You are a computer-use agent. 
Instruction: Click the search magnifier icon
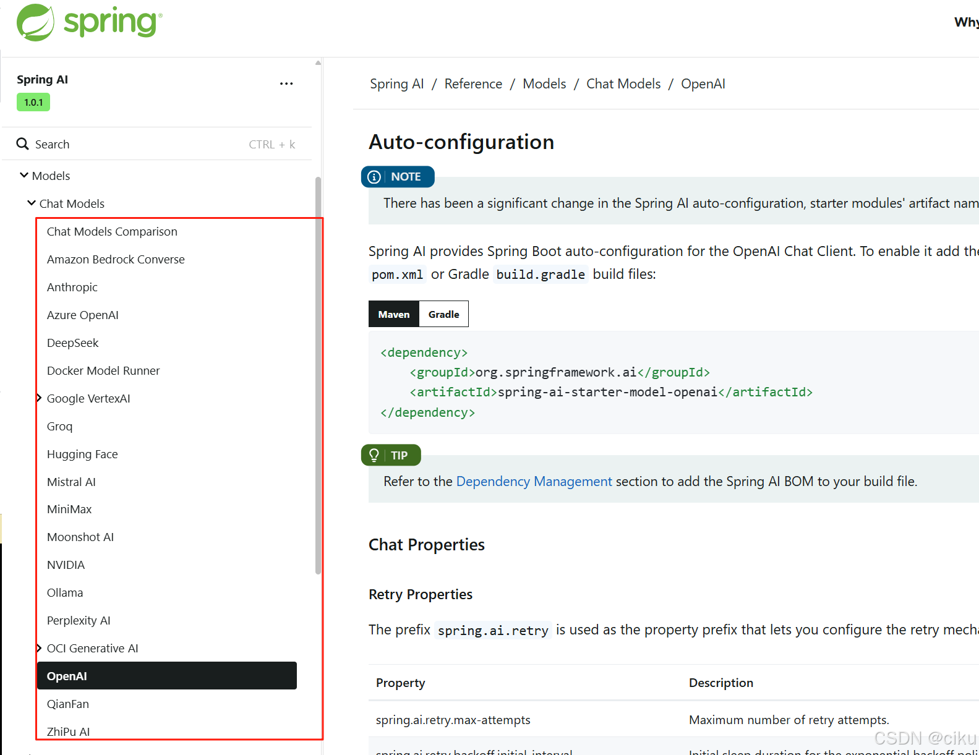(23, 144)
